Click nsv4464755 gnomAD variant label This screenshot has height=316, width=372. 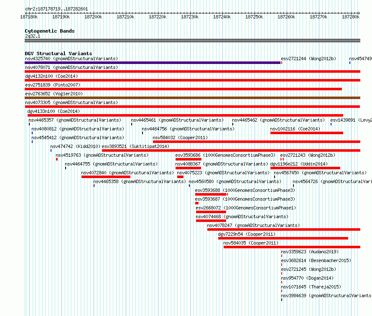coord(111,164)
